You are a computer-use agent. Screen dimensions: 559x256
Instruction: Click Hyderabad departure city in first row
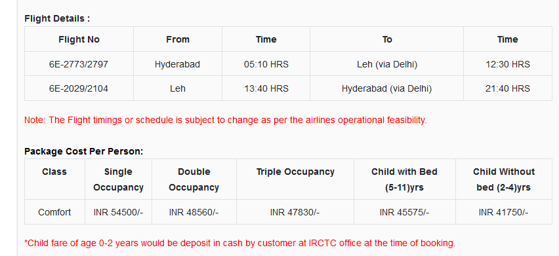click(178, 64)
